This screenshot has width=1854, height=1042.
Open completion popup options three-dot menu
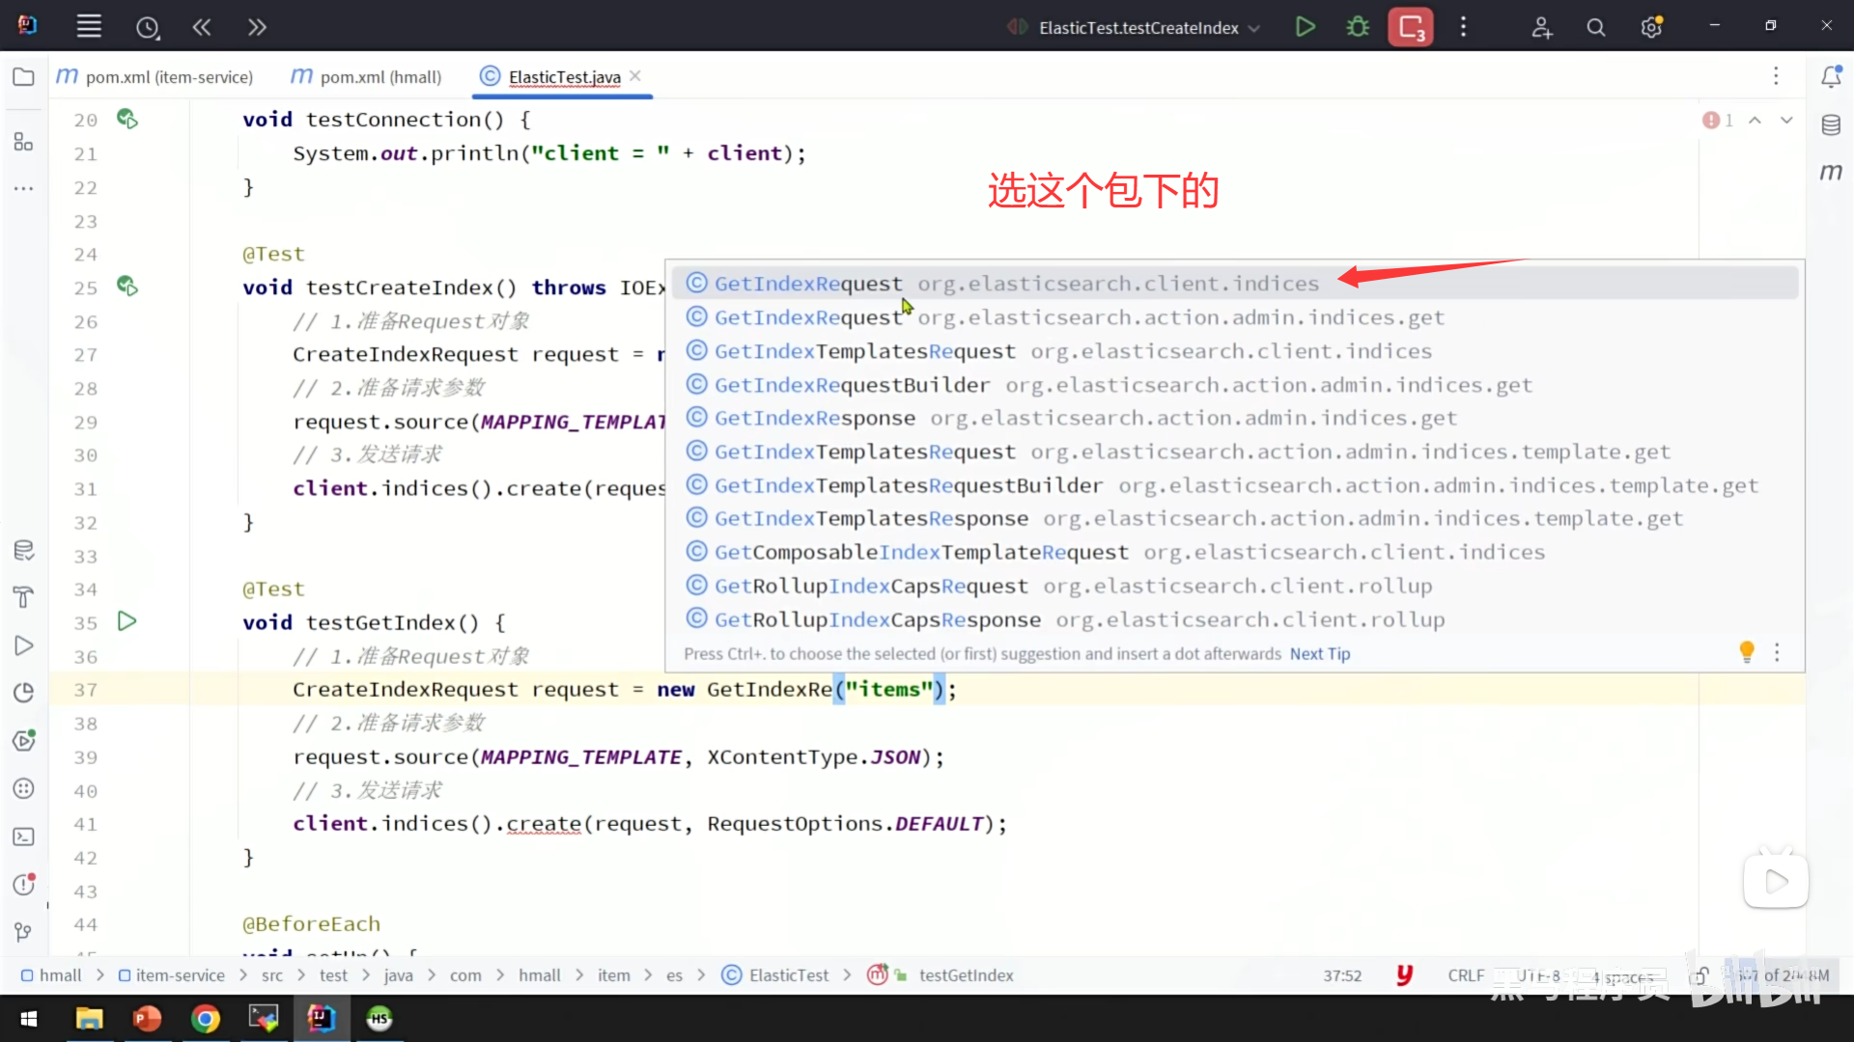coord(1777,653)
